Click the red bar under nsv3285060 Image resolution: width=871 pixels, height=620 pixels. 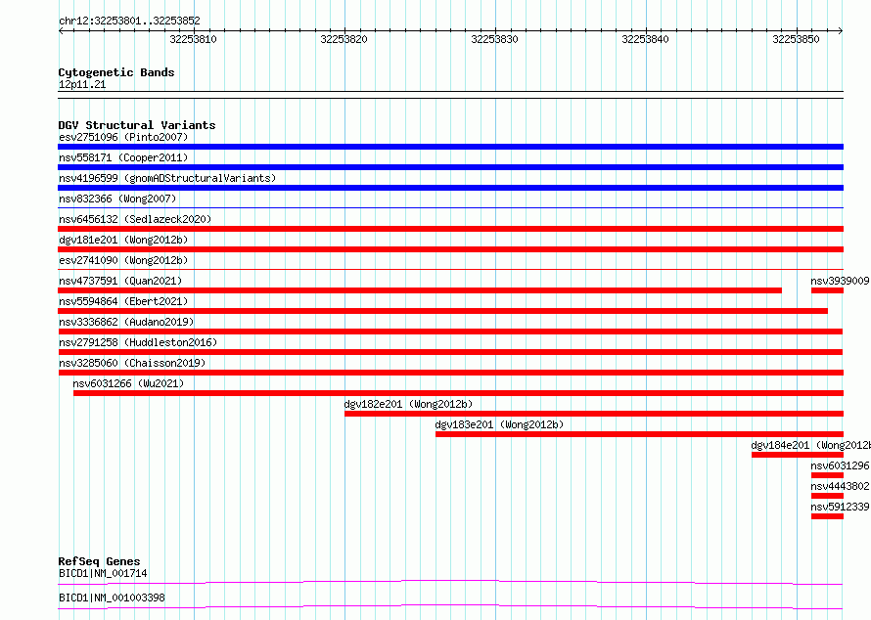pos(450,373)
